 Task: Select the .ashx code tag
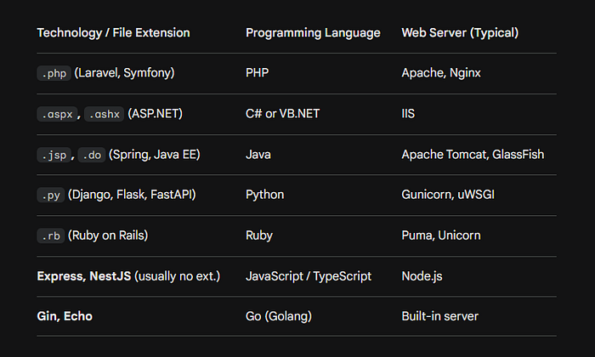coord(104,114)
